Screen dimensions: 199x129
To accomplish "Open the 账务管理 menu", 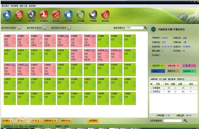I will [14, 6].
